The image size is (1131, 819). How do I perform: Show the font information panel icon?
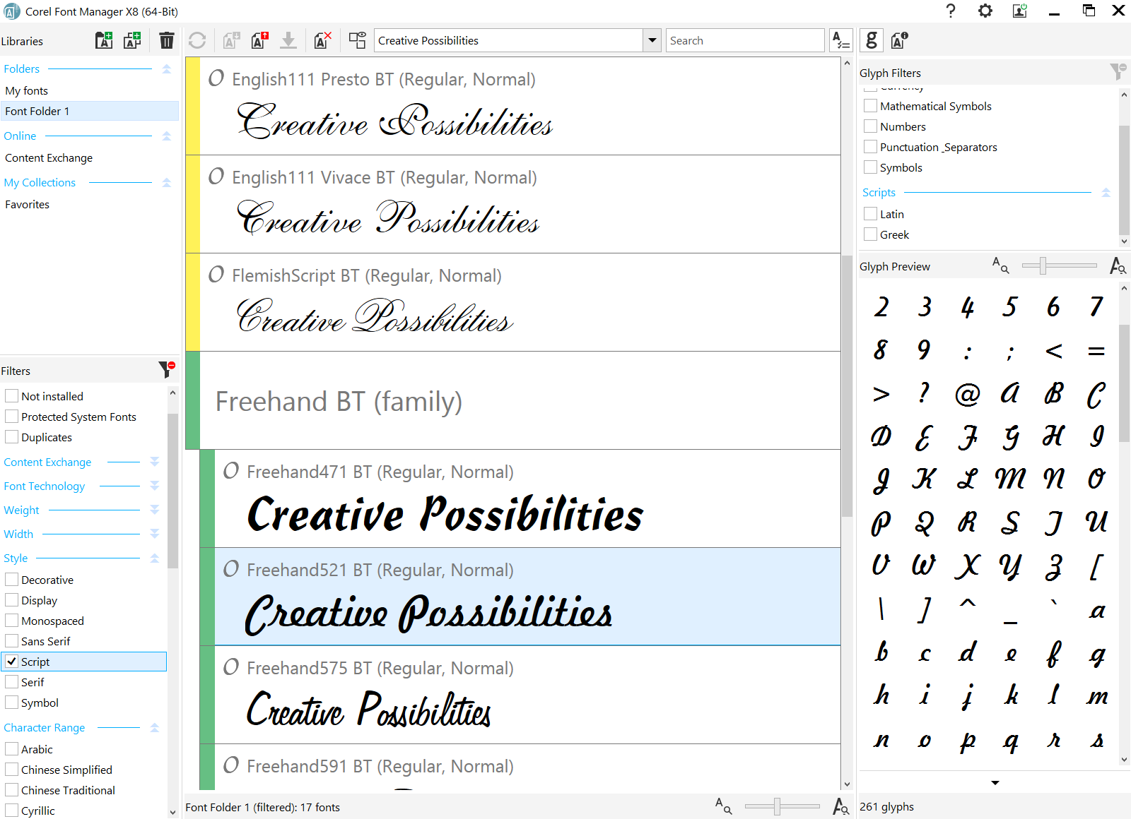(899, 40)
